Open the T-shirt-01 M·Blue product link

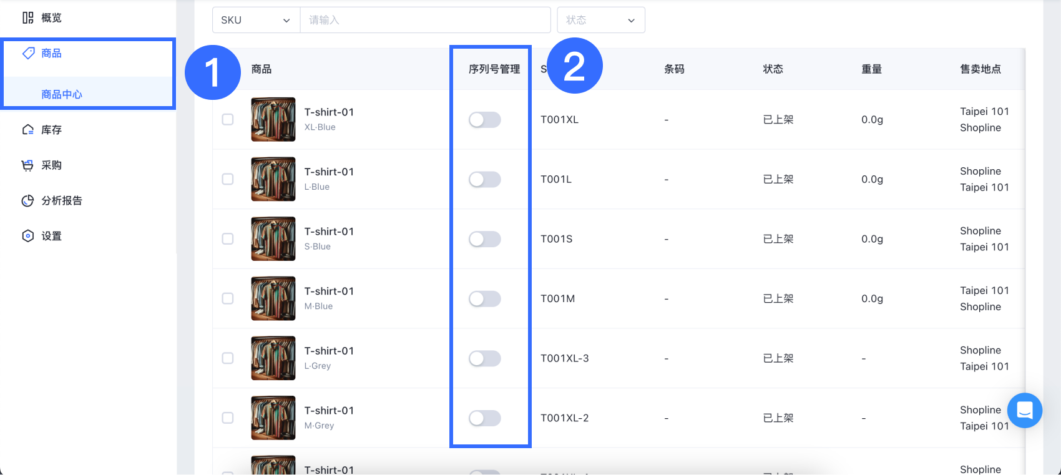coord(329,291)
